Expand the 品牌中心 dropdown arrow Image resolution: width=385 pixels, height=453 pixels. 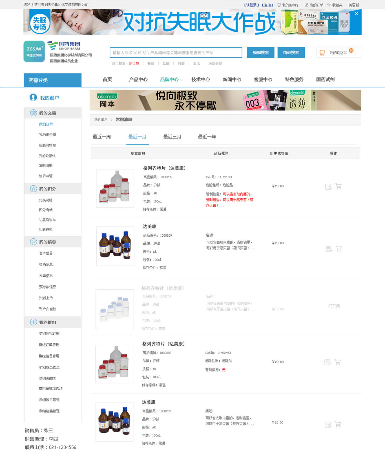tap(182, 80)
